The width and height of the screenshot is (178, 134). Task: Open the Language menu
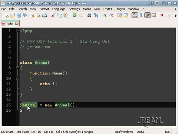click(x=59, y=9)
